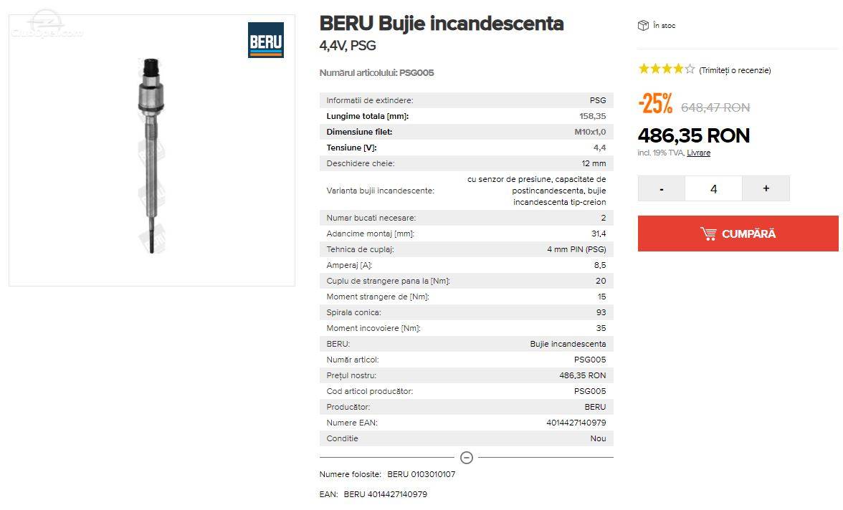Click the Numărul articolului PSG005 text
843x510 pixels.
click(376, 72)
